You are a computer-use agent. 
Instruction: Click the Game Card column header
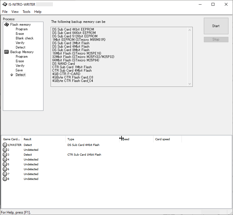point(11,139)
